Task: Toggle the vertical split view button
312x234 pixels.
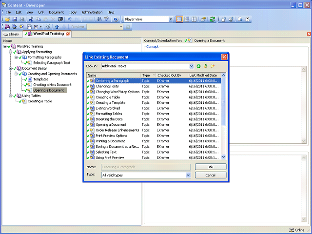Action: coord(194,19)
